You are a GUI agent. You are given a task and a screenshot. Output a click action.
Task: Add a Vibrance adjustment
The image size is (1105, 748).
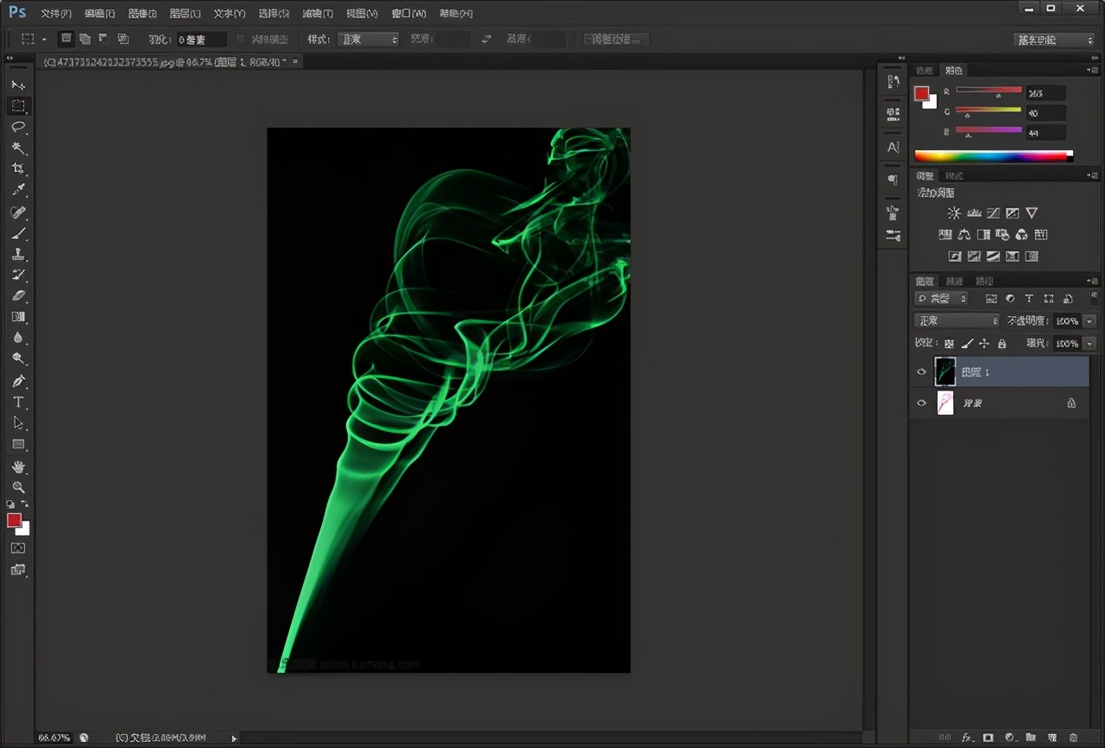(x=1032, y=212)
